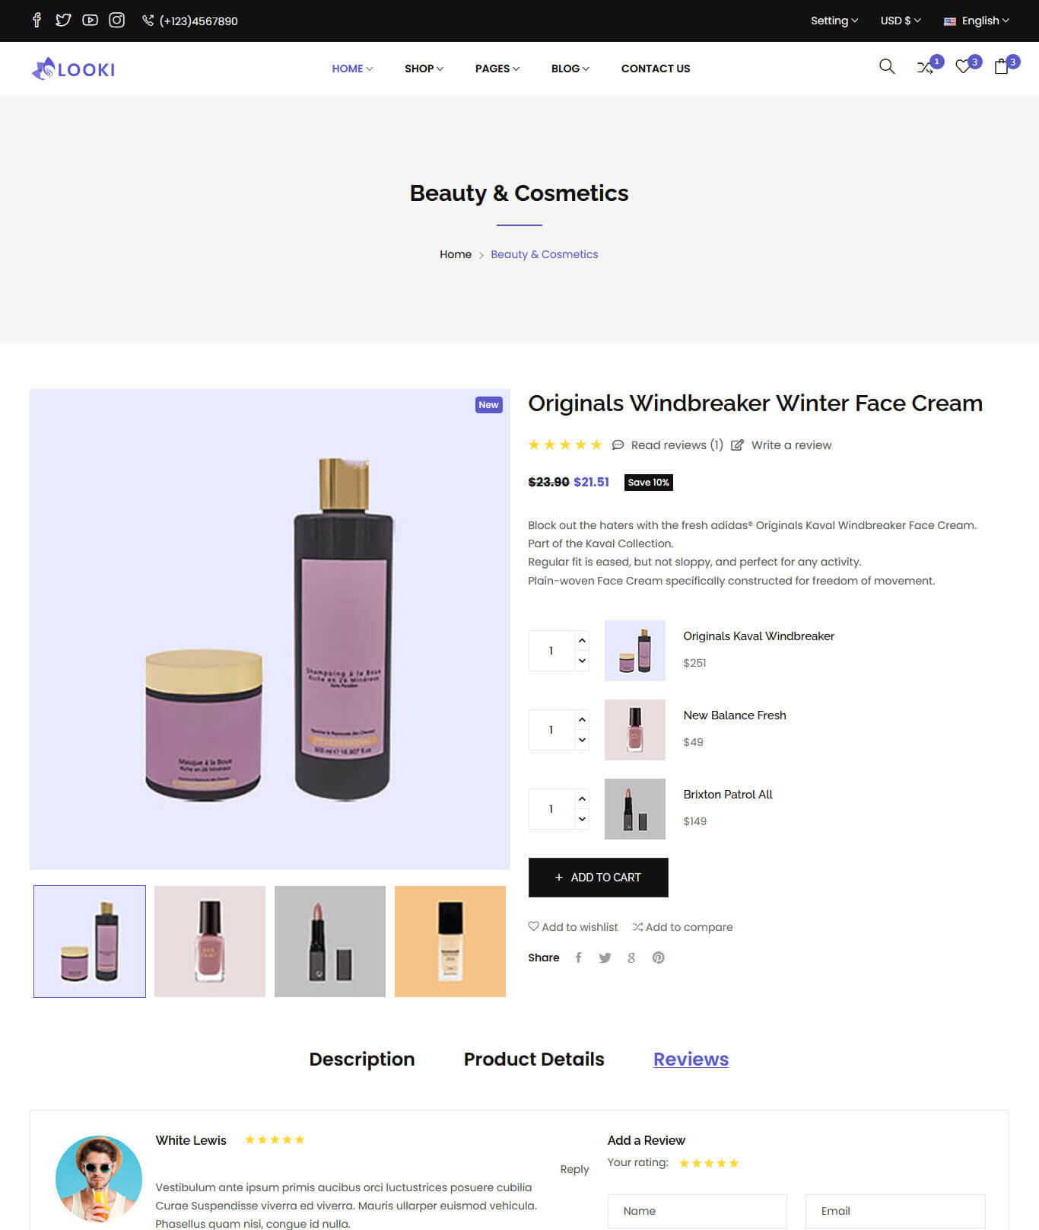The height and width of the screenshot is (1230, 1039).
Task: Share product on Pinterest icon
Action: point(659,958)
